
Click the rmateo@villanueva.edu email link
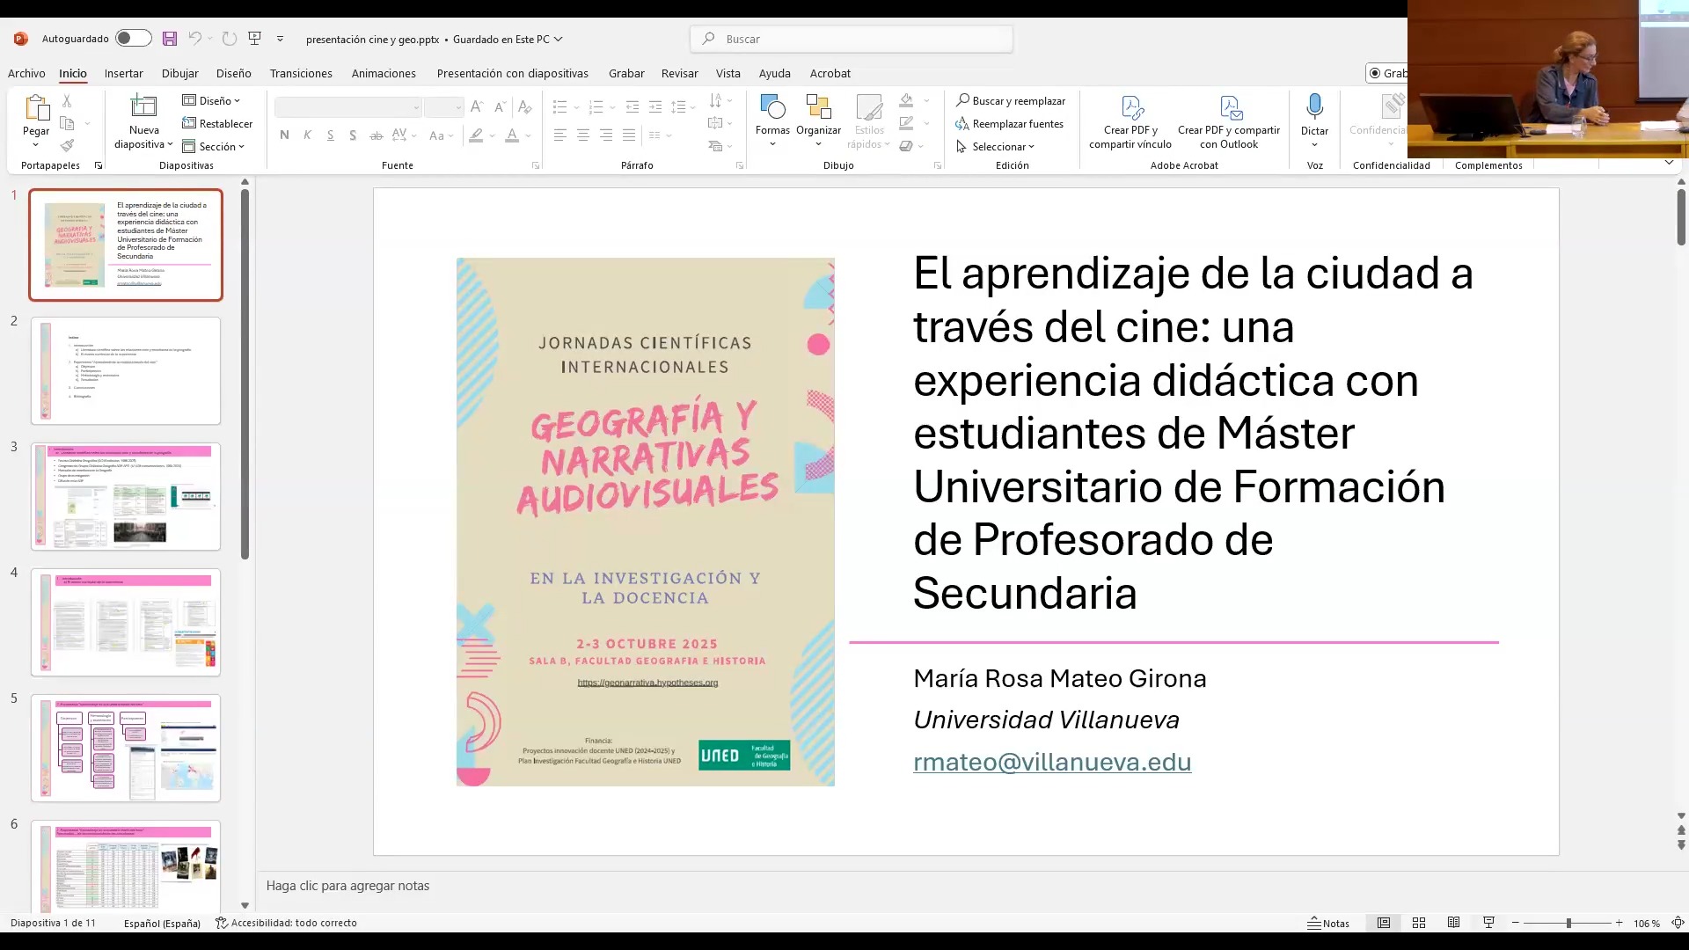pos(1052,762)
